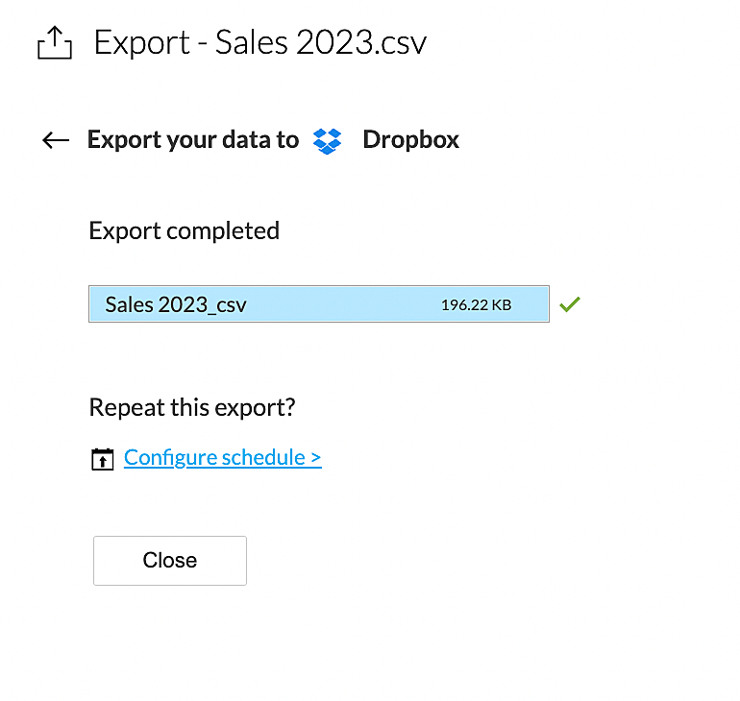The image size is (740, 701).
Task: Click the Dropbox destination label
Action: 410,140
